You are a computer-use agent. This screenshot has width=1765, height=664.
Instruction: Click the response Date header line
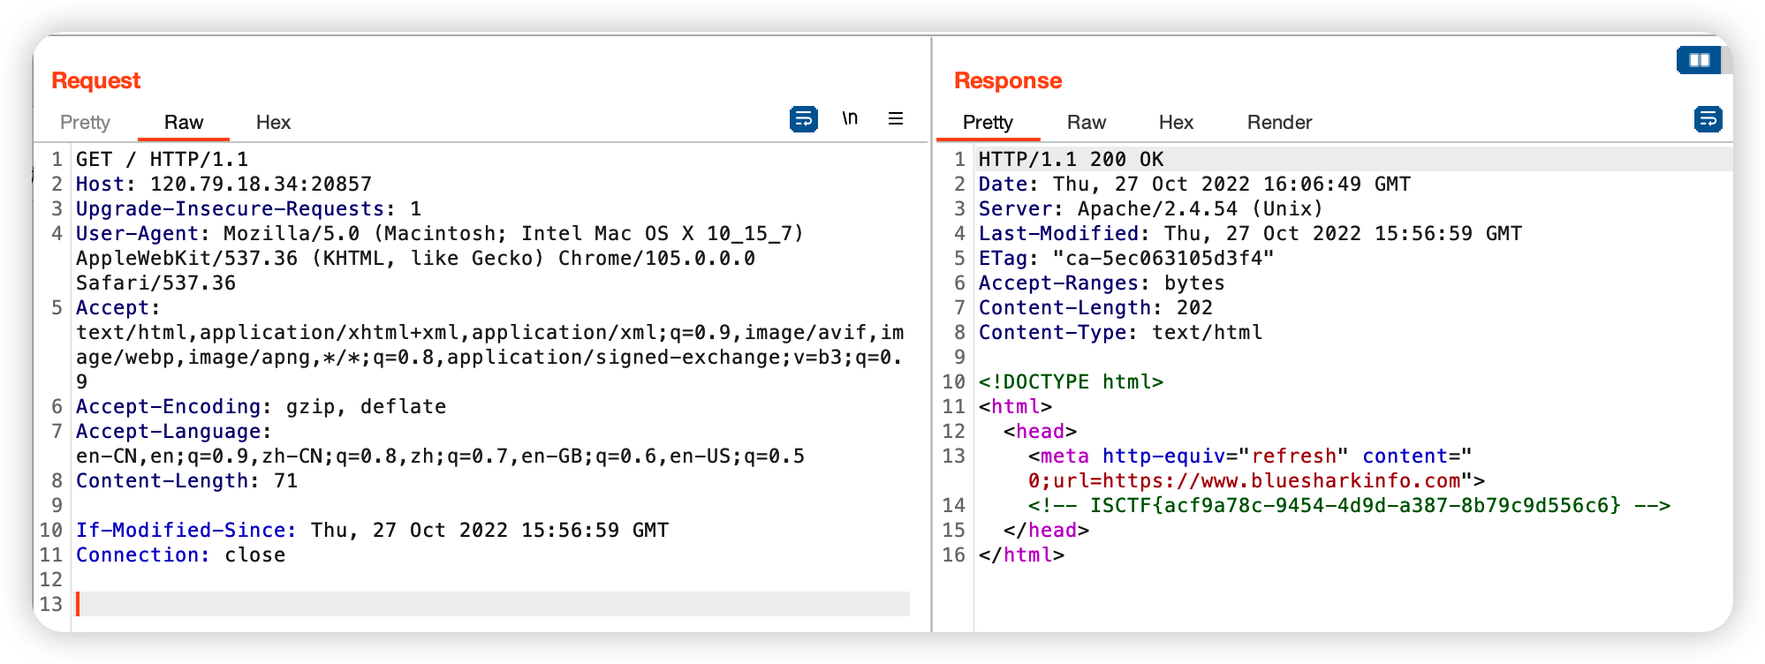pyautogui.click(x=1194, y=184)
